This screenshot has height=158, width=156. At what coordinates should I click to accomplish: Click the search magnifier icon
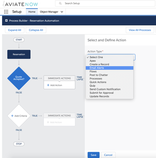pyautogui.click(x=60, y=4)
